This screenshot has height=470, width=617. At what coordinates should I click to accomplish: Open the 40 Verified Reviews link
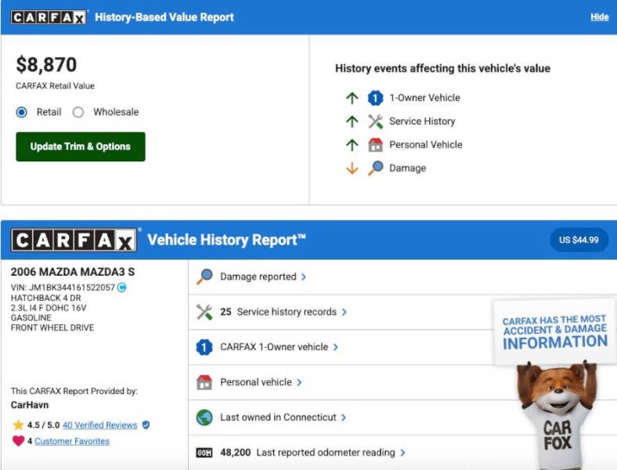click(99, 425)
